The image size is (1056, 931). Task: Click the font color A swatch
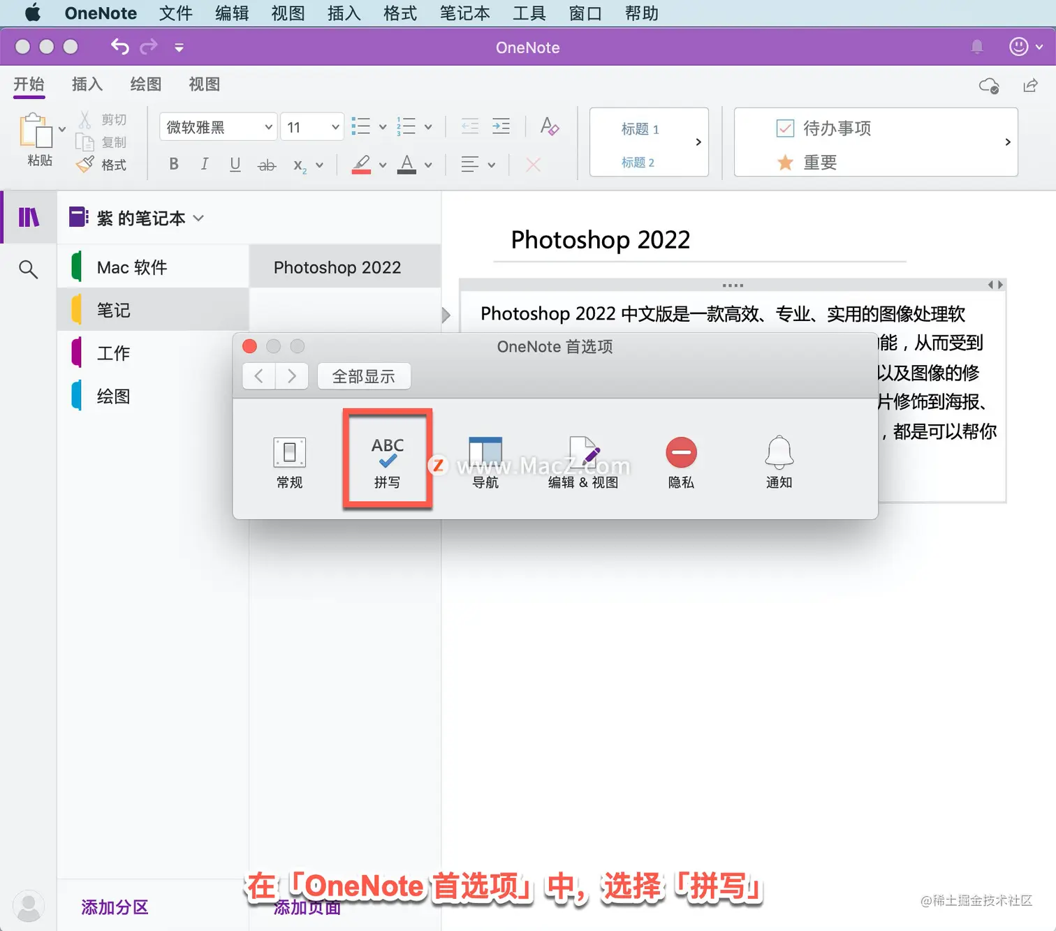click(x=406, y=165)
